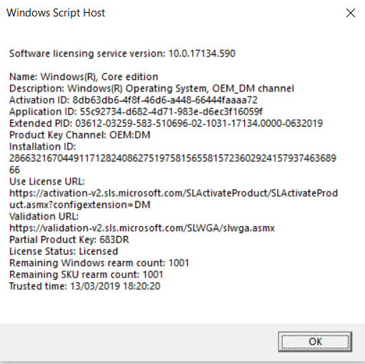
Task: Click the validation-v2.sls.microsoft.com URL text
Action: tap(142, 228)
